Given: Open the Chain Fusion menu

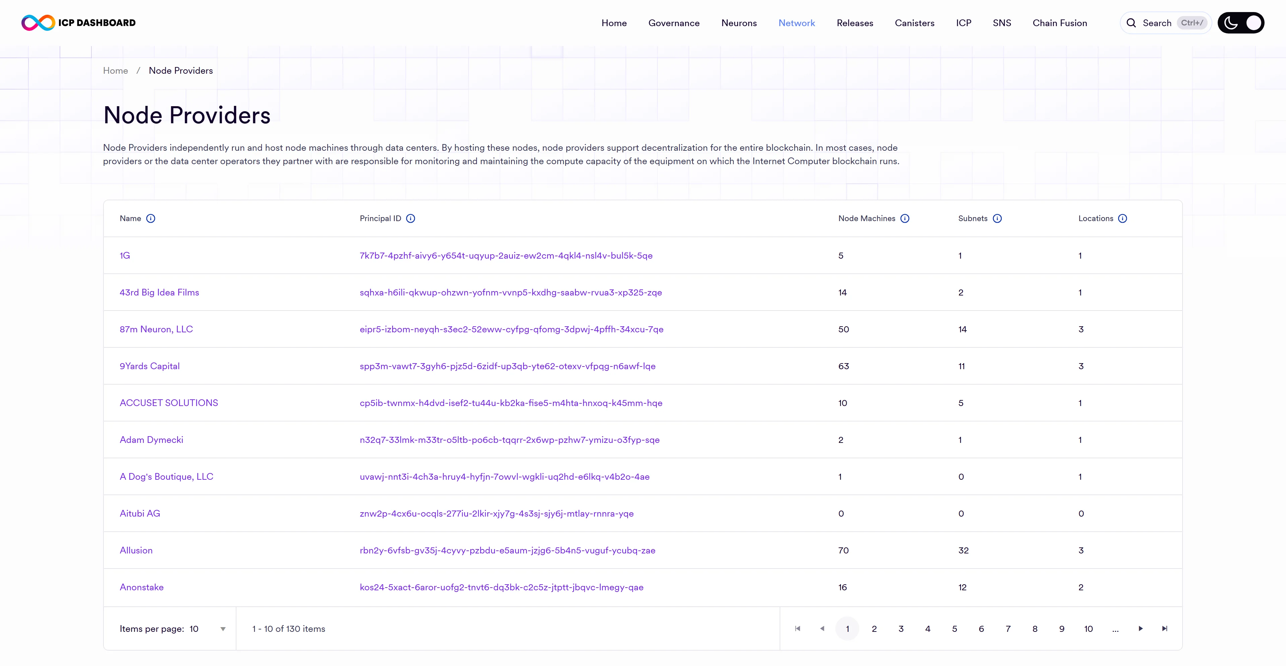Looking at the screenshot, I should point(1060,23).
